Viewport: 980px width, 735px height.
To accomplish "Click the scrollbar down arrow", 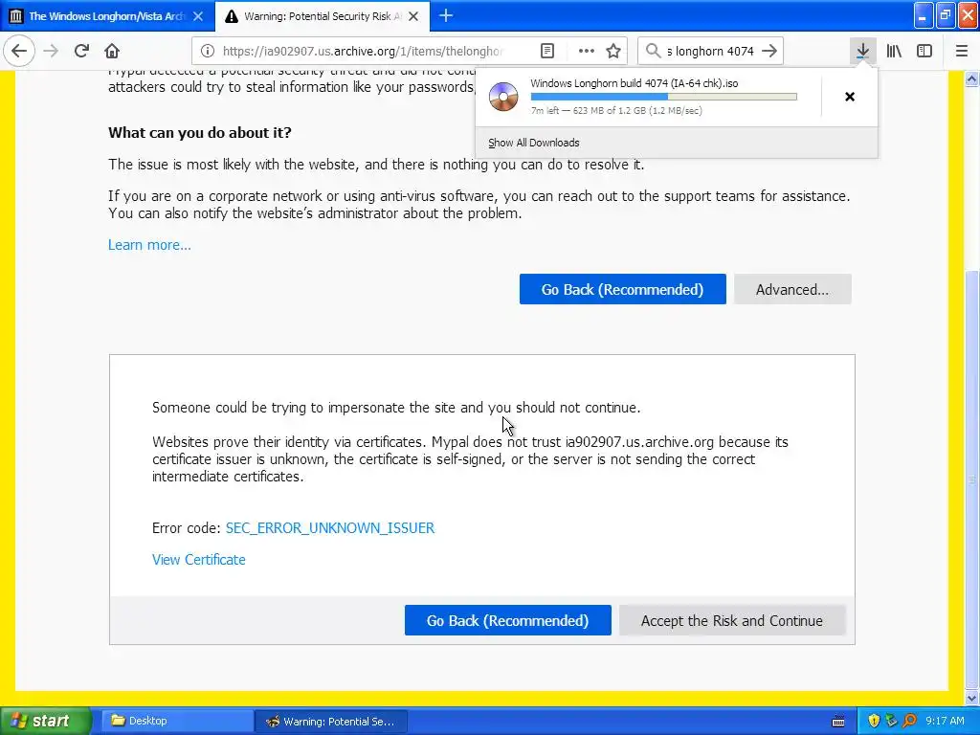I will pos(971,698).
